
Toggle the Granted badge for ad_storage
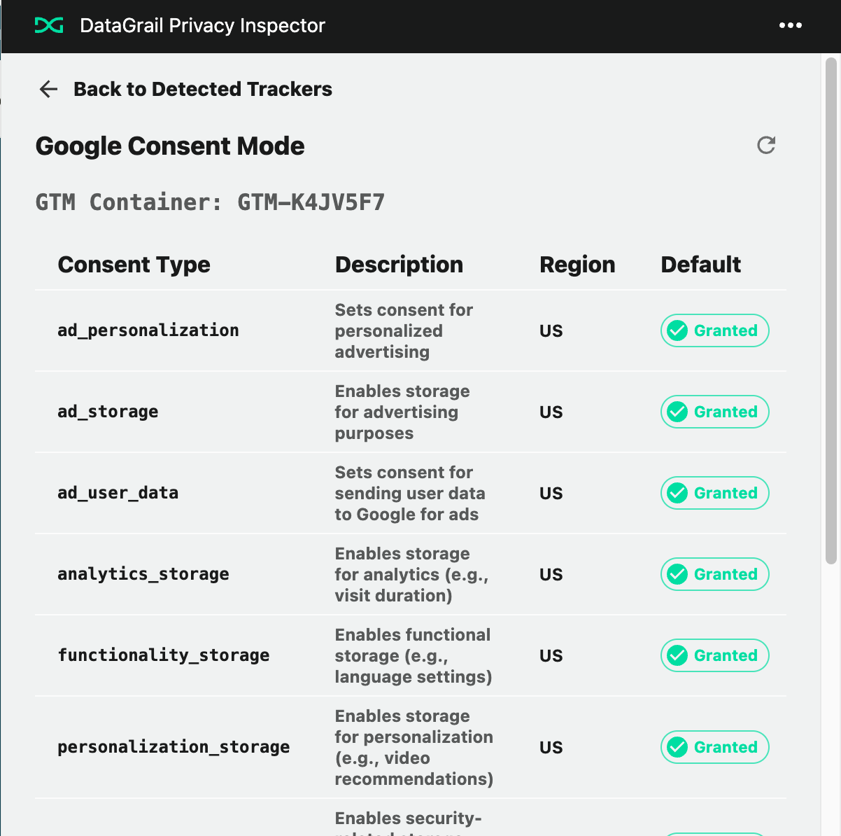point(714,412)
